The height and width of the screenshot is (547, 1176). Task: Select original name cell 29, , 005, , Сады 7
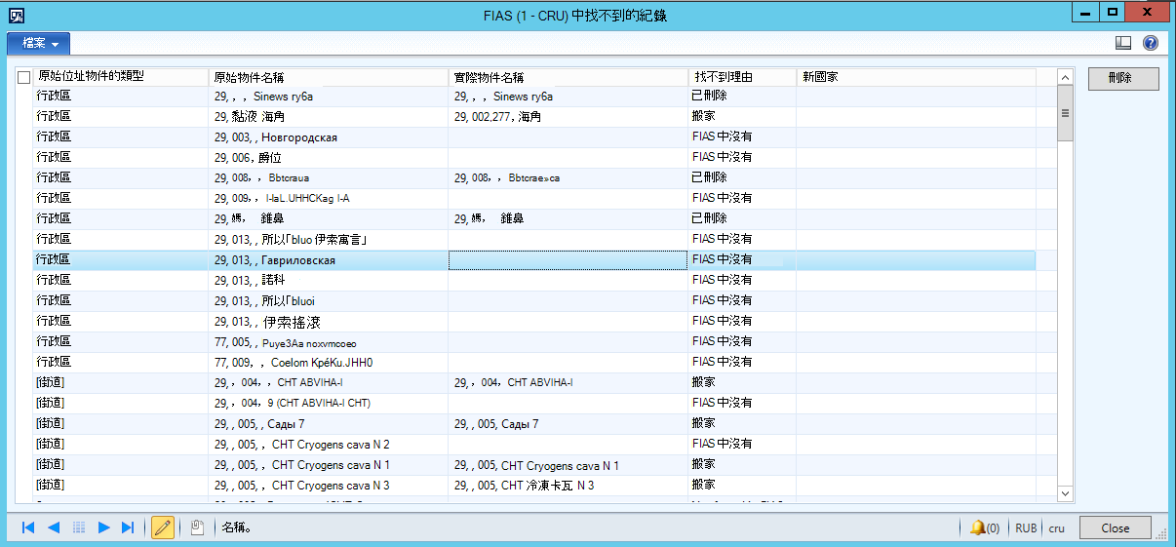329,423
